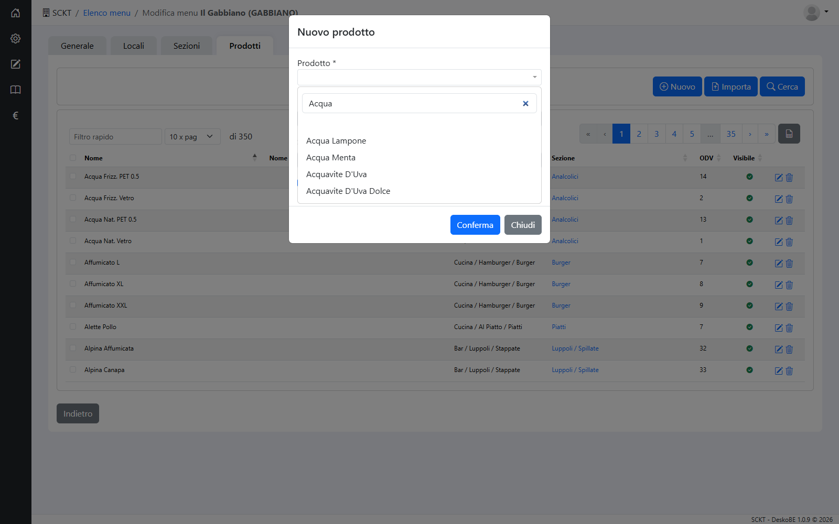
Task: Pick Acqua Menta option
Action: pyautogui.click(x=419, y=158)
